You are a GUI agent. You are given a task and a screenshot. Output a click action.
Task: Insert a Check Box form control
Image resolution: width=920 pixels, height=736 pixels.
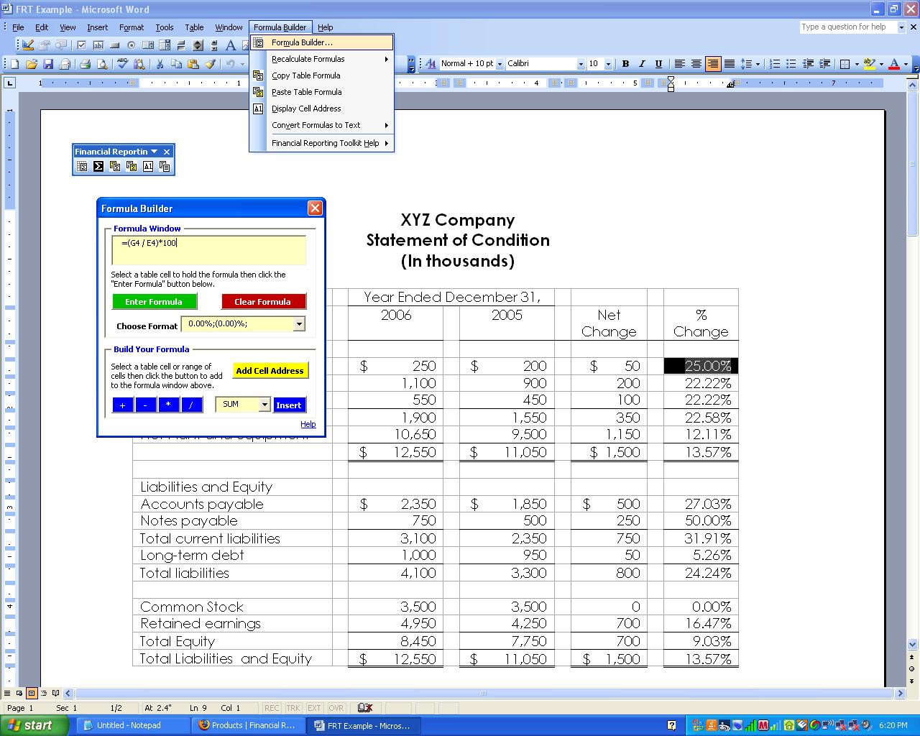coord(81,45)
